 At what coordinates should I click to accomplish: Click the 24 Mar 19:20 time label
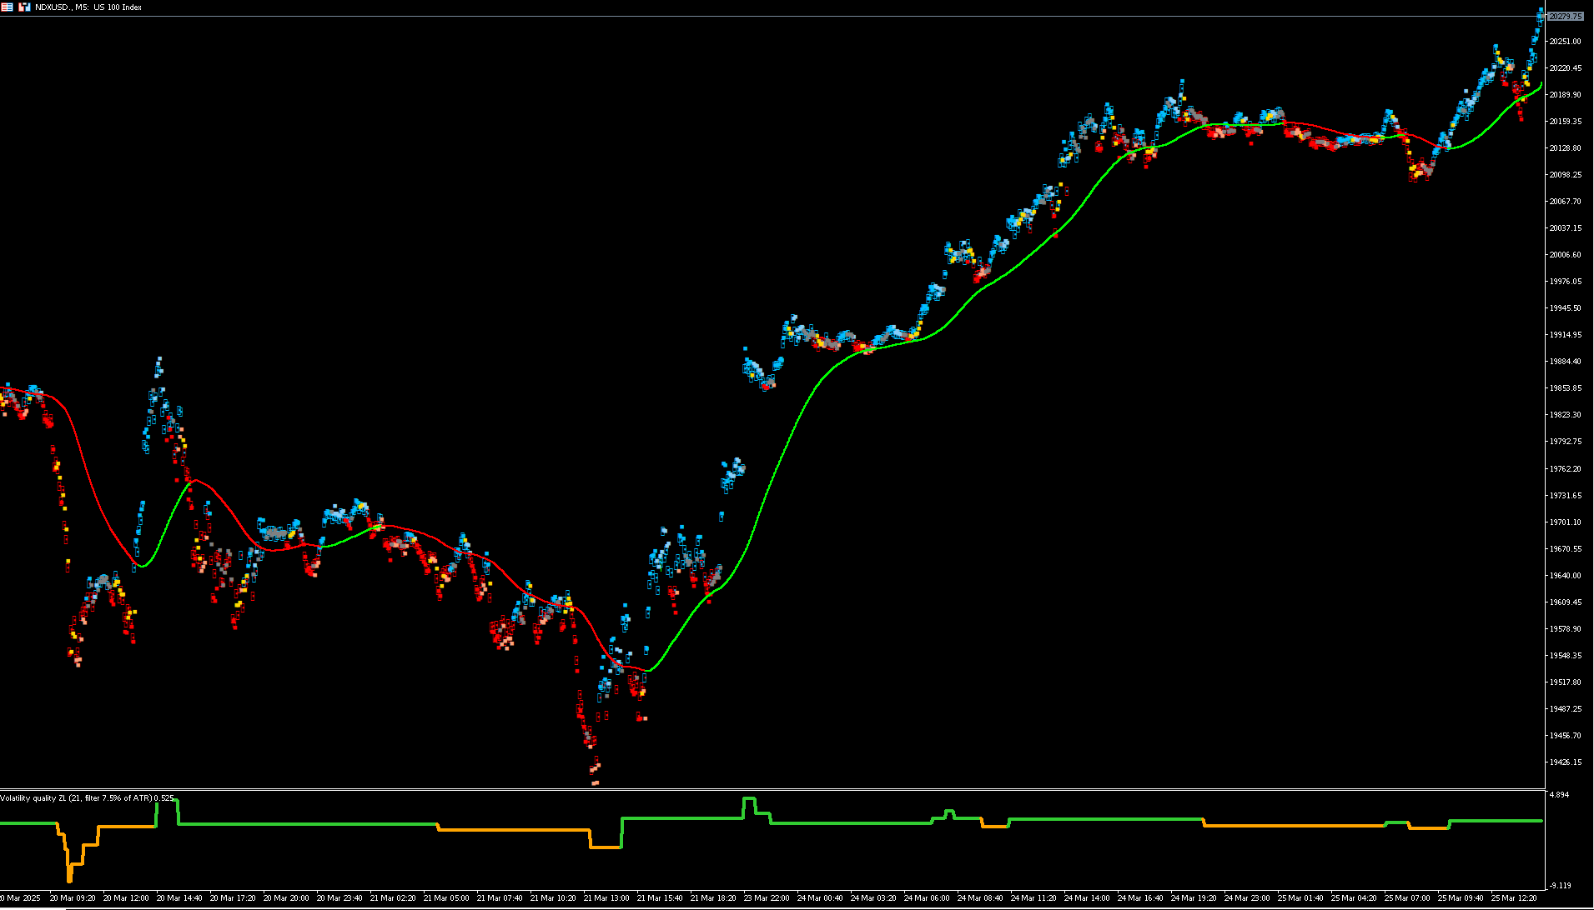point(1194,898)
